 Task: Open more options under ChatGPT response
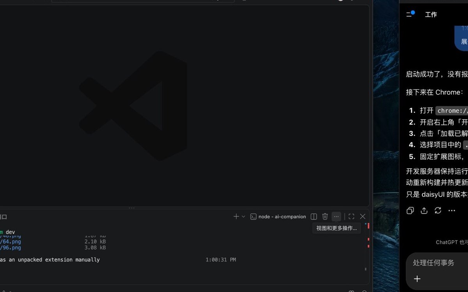(x=452, y=211)
